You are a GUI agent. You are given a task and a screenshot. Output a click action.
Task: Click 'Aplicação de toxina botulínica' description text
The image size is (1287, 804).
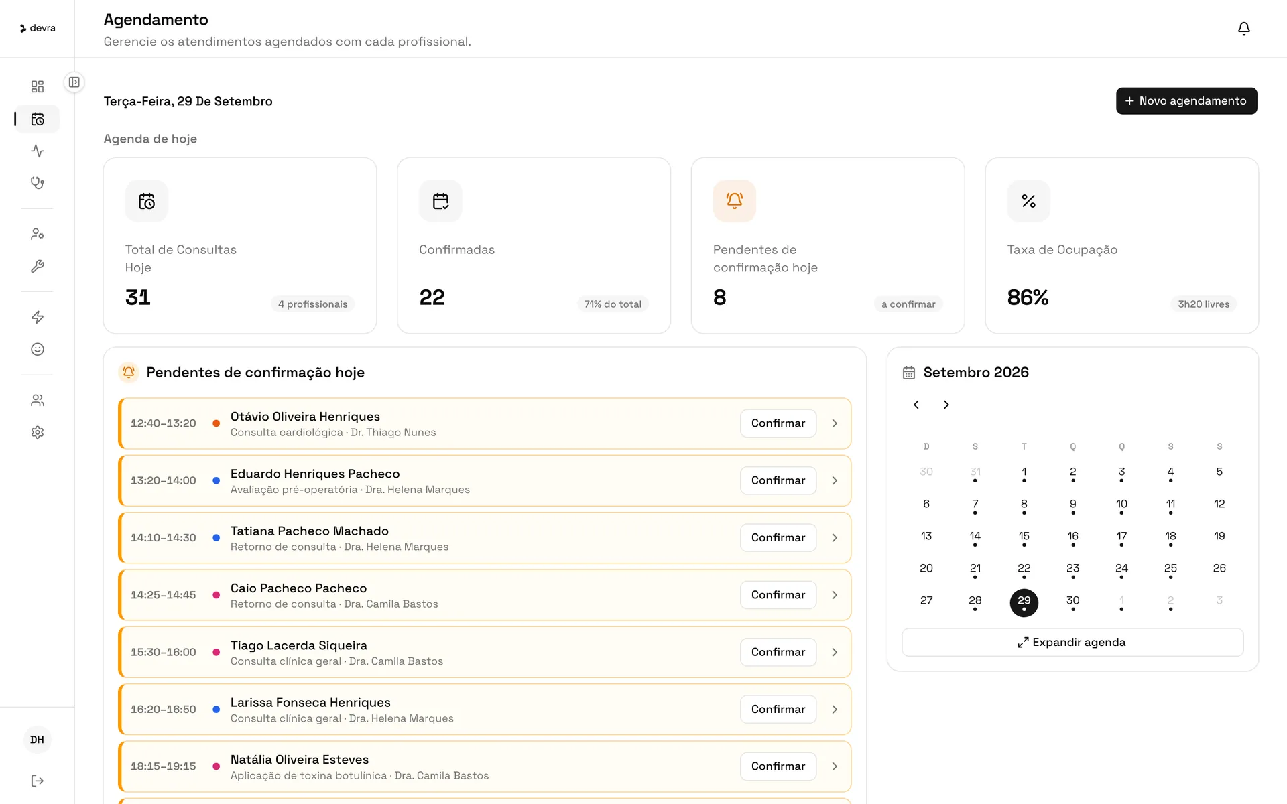point(309,776)
